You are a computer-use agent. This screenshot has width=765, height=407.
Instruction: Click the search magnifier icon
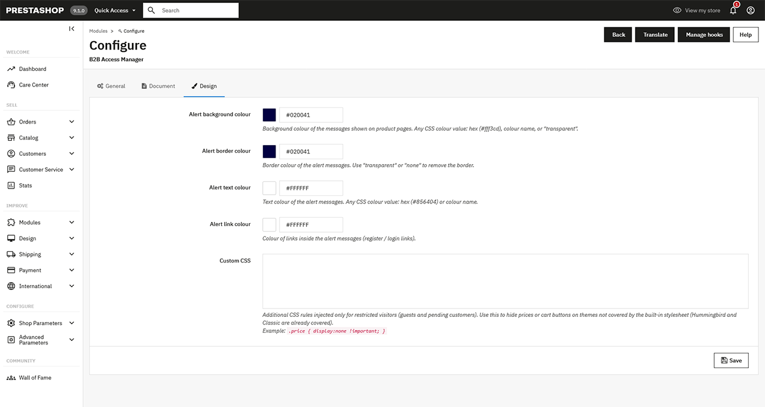pos(151,10)
